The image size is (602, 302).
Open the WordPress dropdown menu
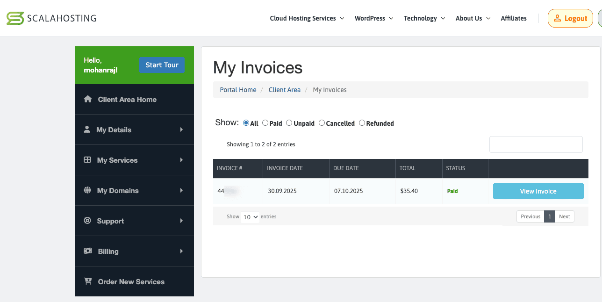(x=374, y=18)
